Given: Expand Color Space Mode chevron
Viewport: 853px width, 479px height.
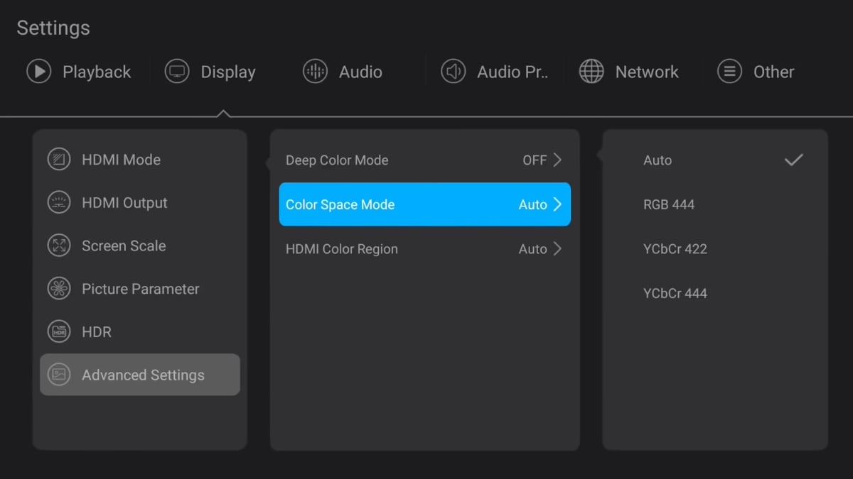Looking at the screenshot, I should (x=557, y=204).
